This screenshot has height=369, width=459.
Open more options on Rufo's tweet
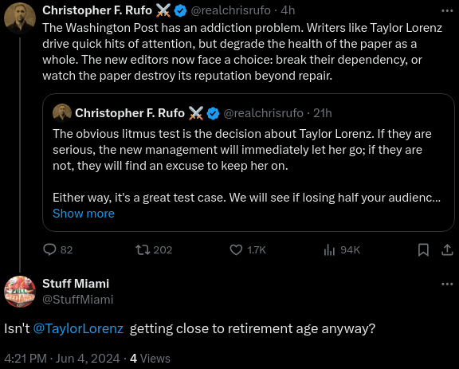pyautogui.click(x=447, y=11)
